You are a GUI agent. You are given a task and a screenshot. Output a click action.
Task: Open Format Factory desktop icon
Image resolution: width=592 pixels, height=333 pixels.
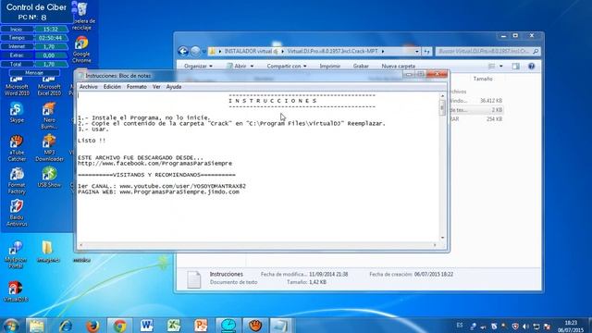[x=17, y=181]
